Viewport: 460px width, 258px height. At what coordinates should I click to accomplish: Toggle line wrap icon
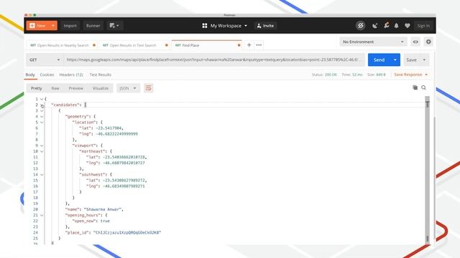149,88
